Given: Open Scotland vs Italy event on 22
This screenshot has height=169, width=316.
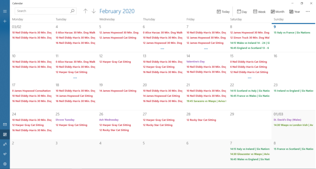Looking at the screenshot, I should click(x=250, y=91).
